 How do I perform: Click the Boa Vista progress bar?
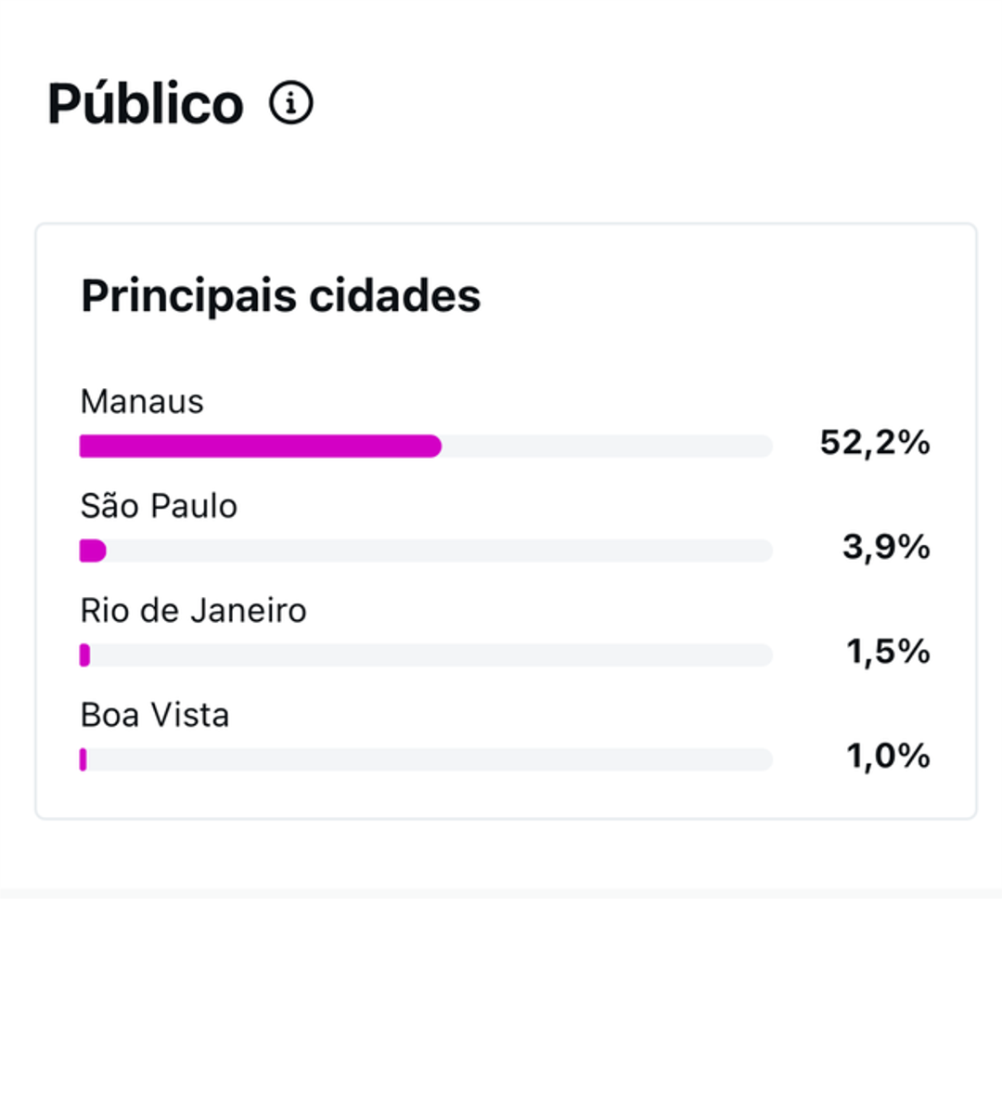427,759
